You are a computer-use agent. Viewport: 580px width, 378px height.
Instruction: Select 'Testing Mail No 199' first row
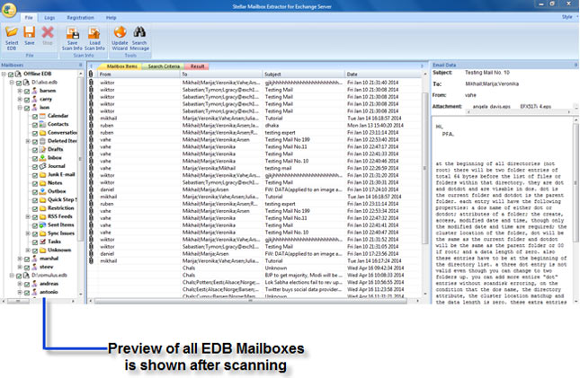[255, 140]
